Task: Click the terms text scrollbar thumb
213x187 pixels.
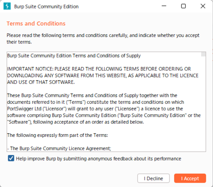Action: click(203, 54)
